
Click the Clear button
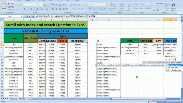click(x=157, y=10)
